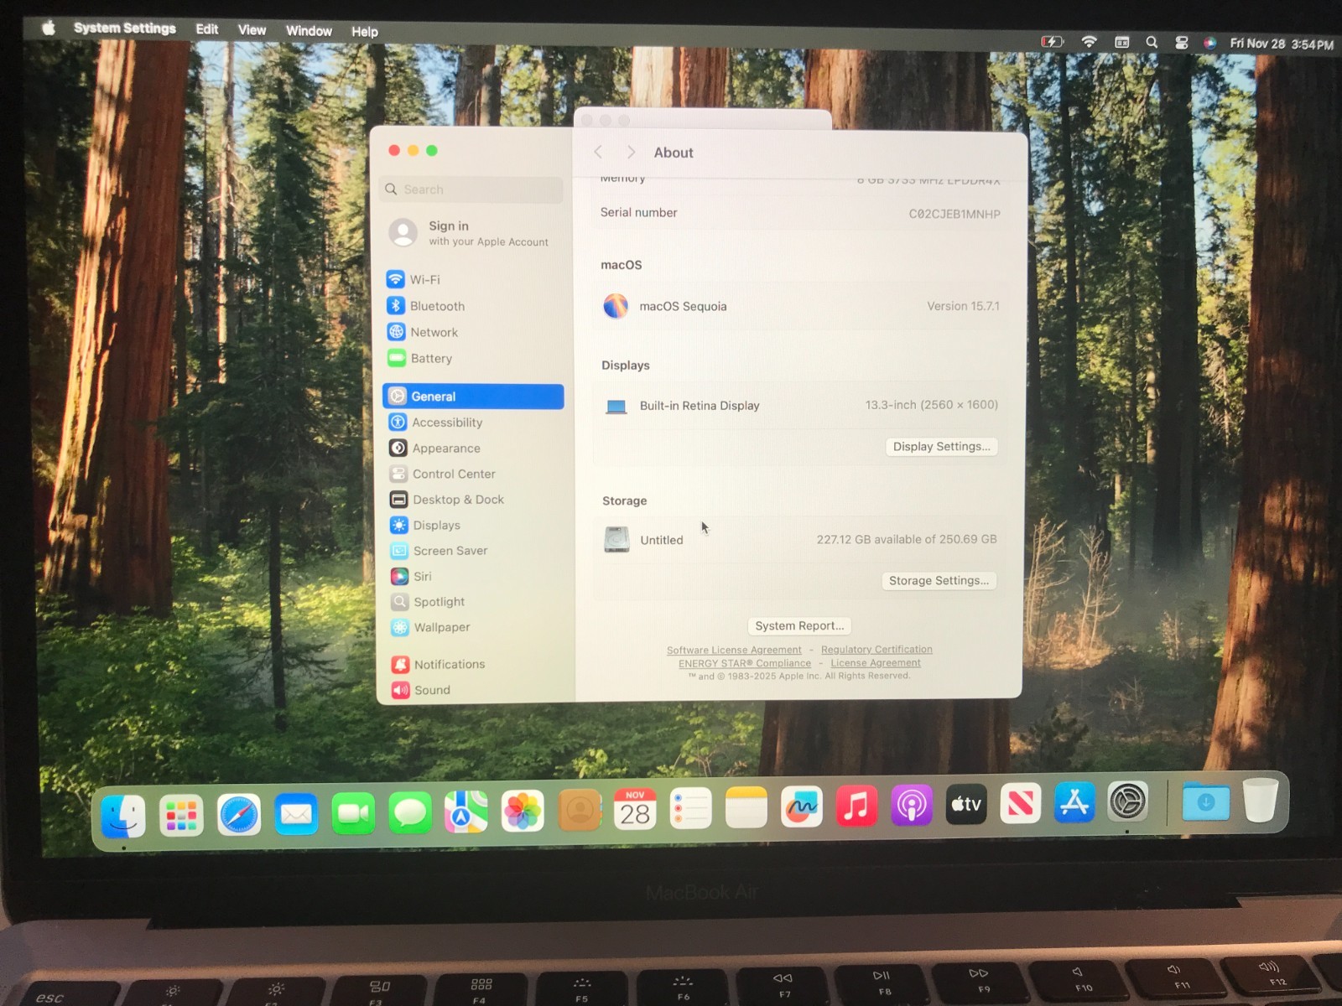1342x1006 pixels.
Task: Launch Launchpad from the Dock
Action: click(x=181, y=815)
